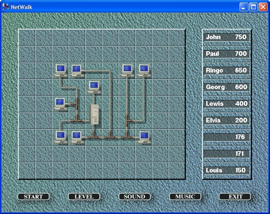This screenshot has width=270, height=214.
Task: Click the T-junction pipe tile left of the server
Action: click(x=77, y=121)
